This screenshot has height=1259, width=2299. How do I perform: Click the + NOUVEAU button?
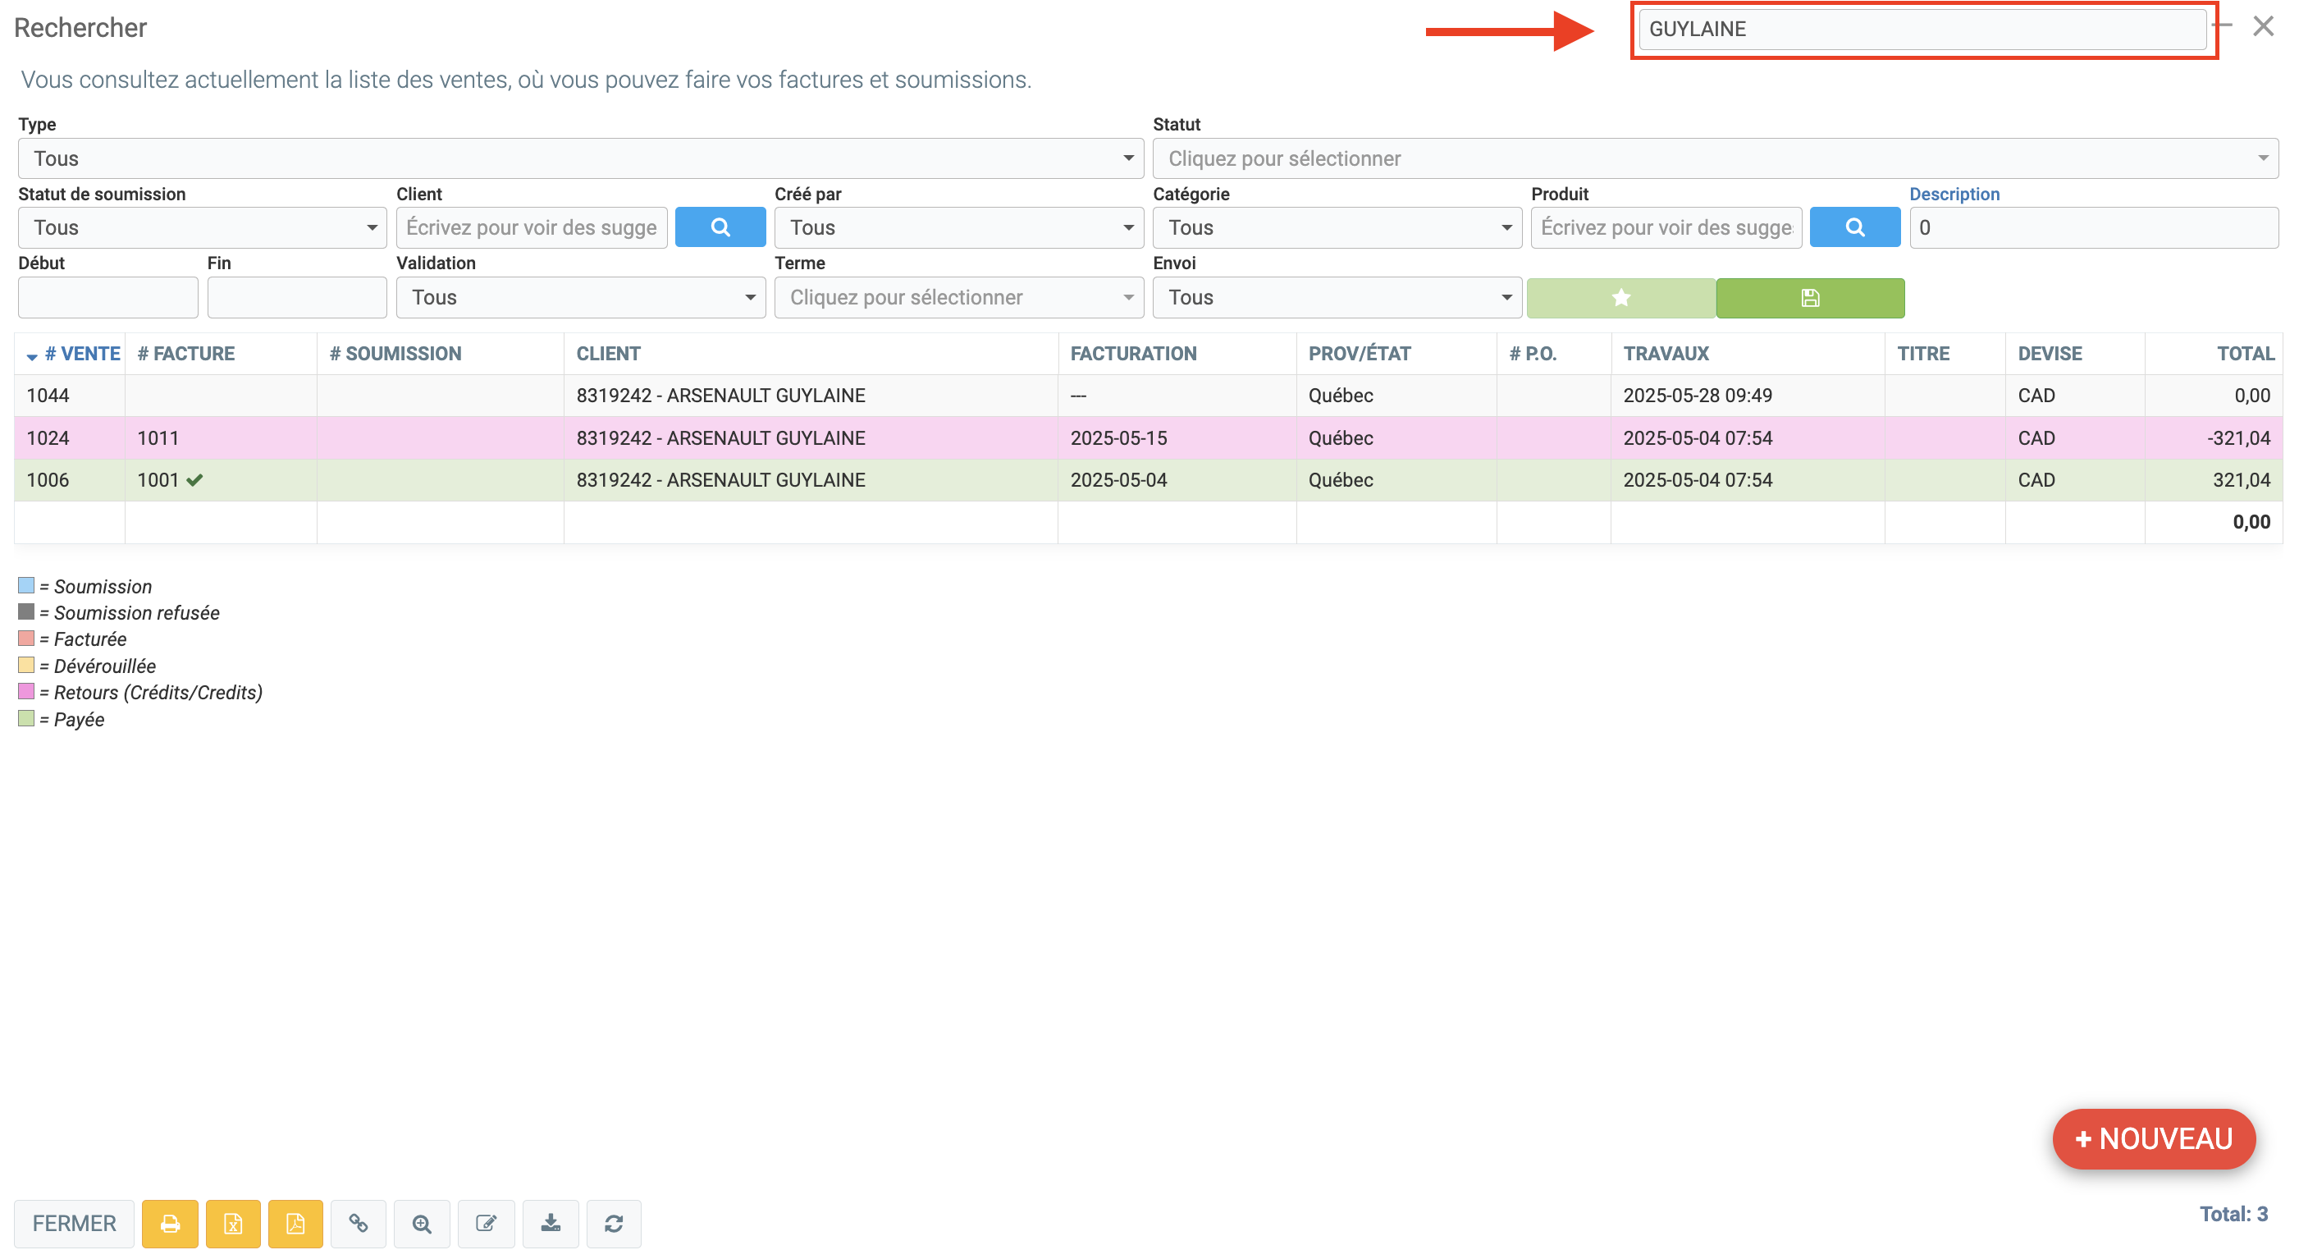[x=2154, y=1138]
